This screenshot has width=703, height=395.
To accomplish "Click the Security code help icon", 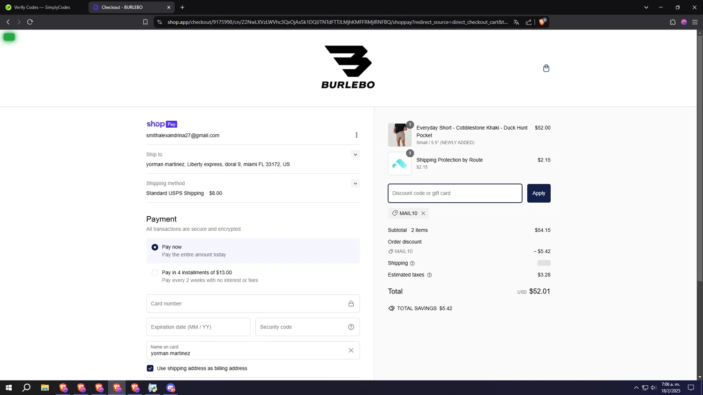I will [351, 327].
